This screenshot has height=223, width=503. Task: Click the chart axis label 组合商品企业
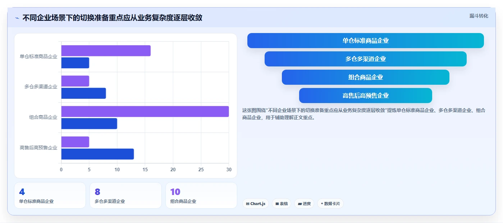click(x=43, y=117)
